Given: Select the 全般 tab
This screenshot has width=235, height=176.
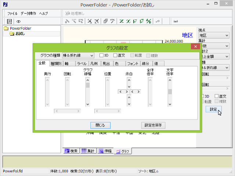Looking at the screenshot, I should (43, 63).
